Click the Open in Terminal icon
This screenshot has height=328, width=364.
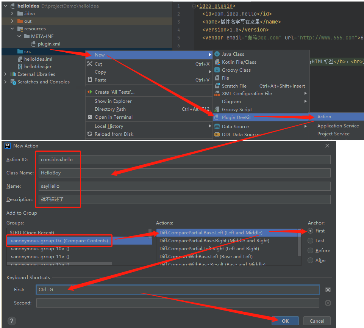pyautogui.click(x=90, y=117)
